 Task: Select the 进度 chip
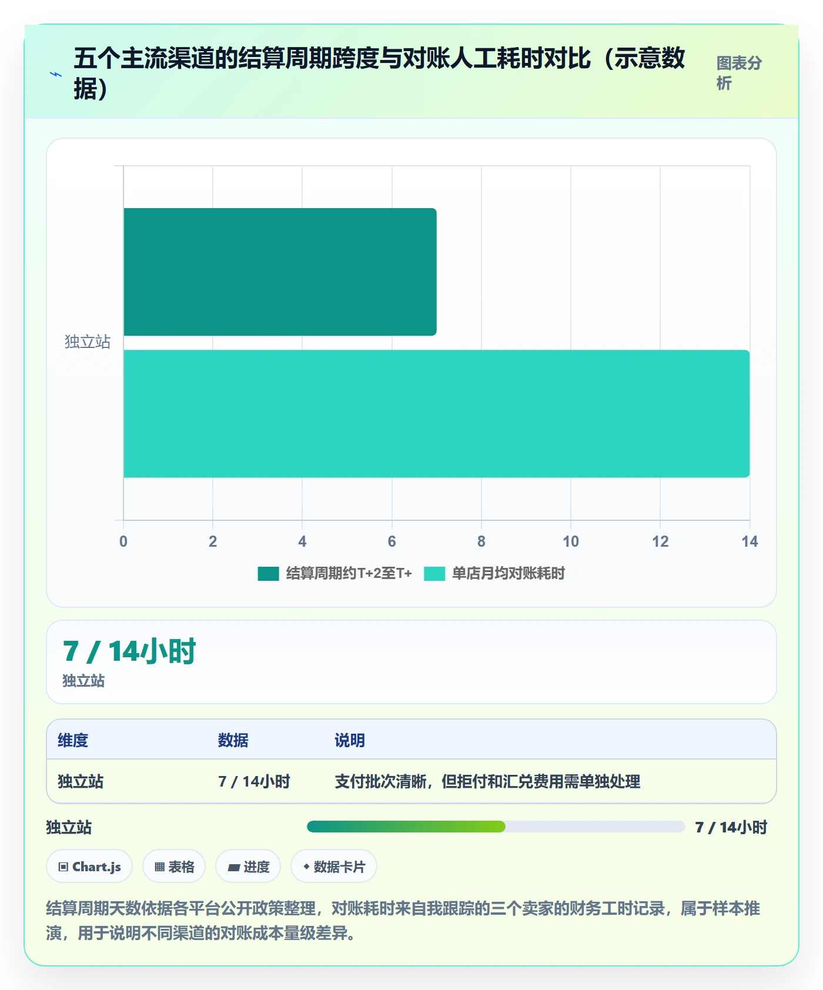[x=248, y=867]
